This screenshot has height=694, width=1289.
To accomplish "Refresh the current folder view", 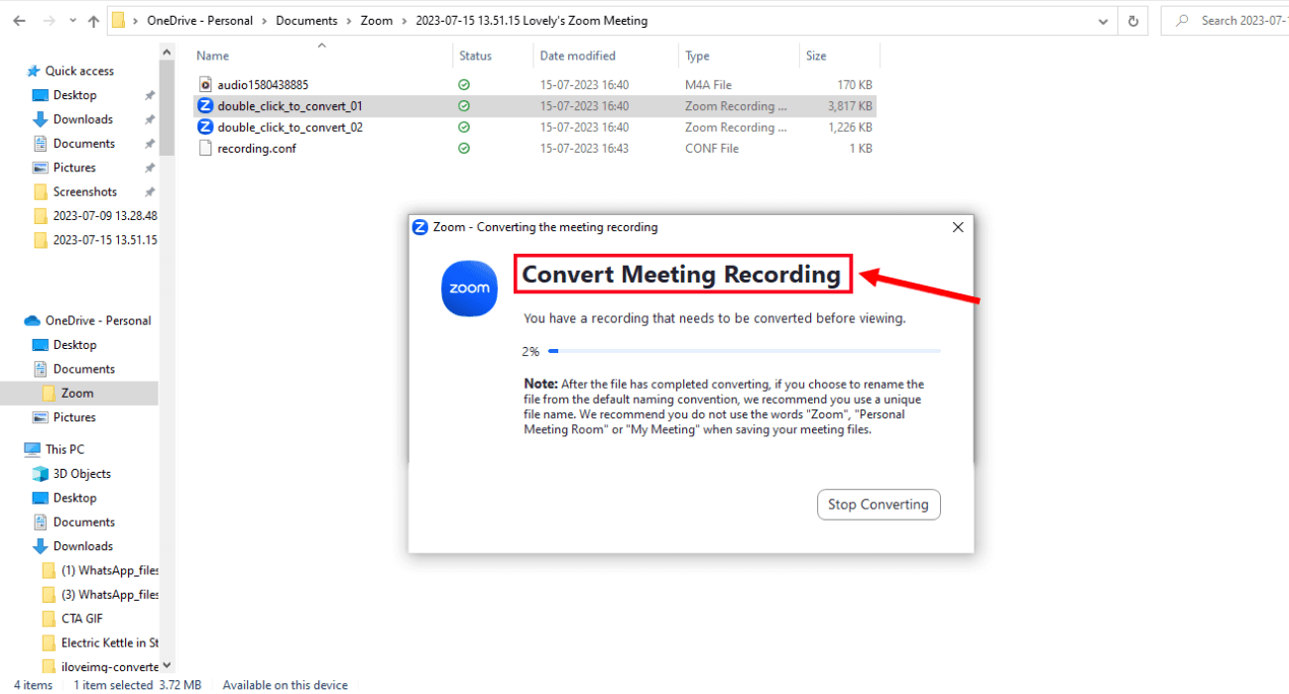I will (1133, 21).
